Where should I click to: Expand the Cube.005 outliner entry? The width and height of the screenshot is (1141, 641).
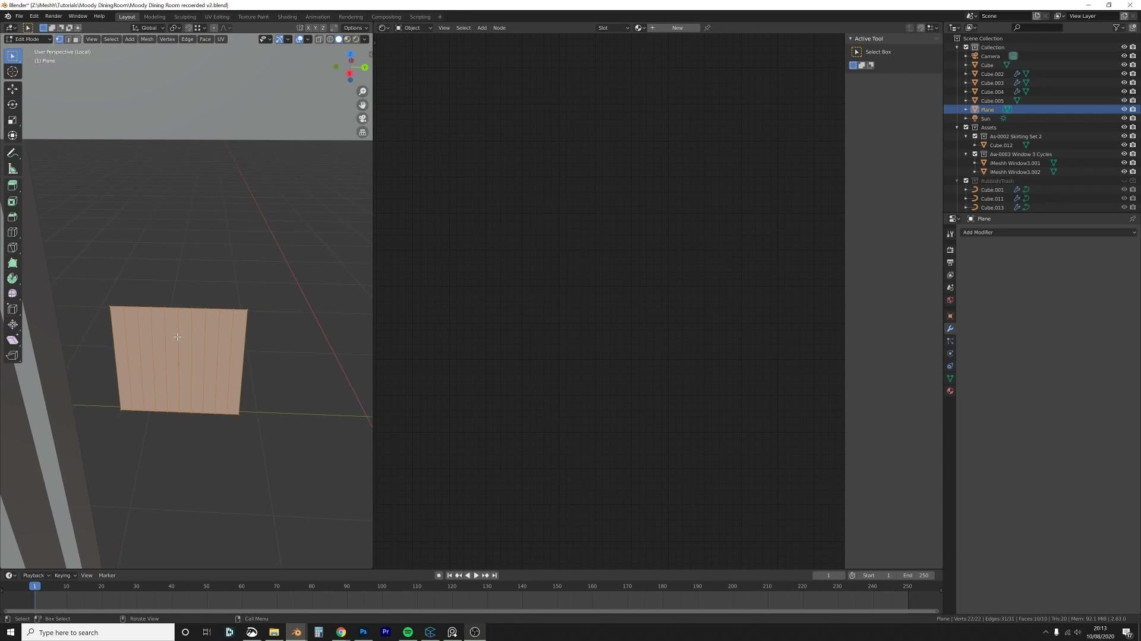coord(966,101)
